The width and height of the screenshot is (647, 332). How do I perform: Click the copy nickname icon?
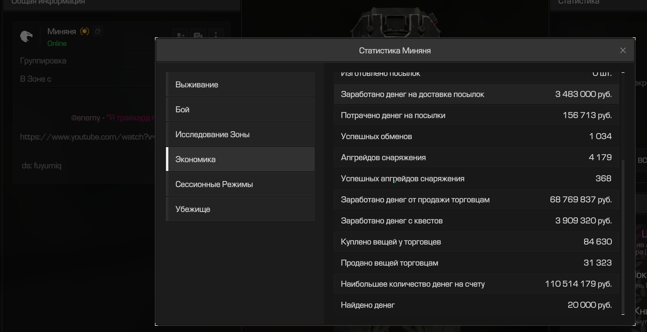(x=98, y=32)
